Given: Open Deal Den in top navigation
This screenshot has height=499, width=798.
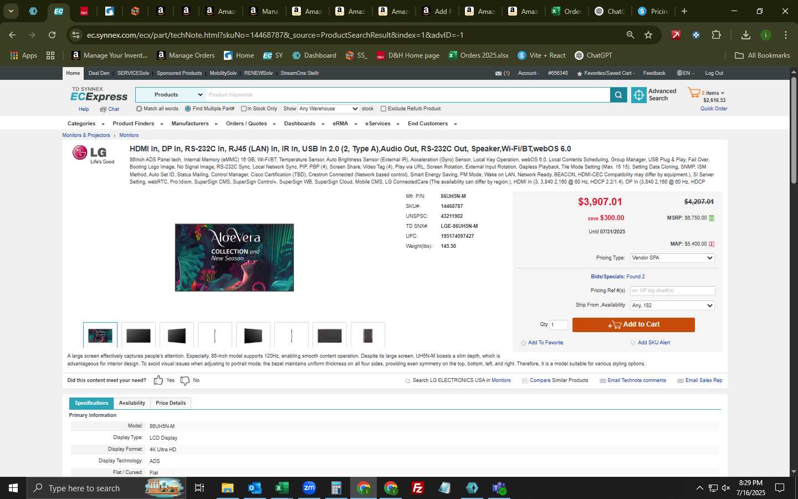Looking at the screenshot, I should pos(99,73).
